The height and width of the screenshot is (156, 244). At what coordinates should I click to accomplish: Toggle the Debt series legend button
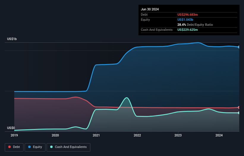(14, 147)
